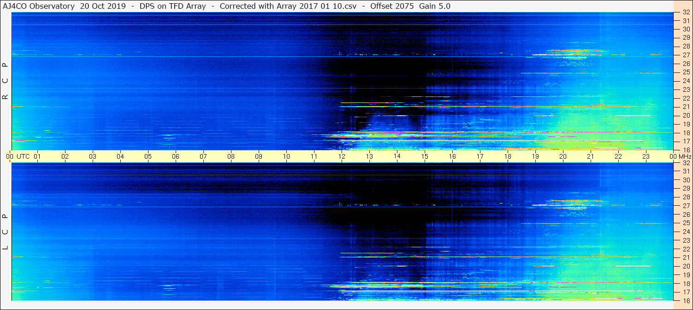
Task: Click the RCP label beside the upper spectrogram
Action: (x=6, y=81)
